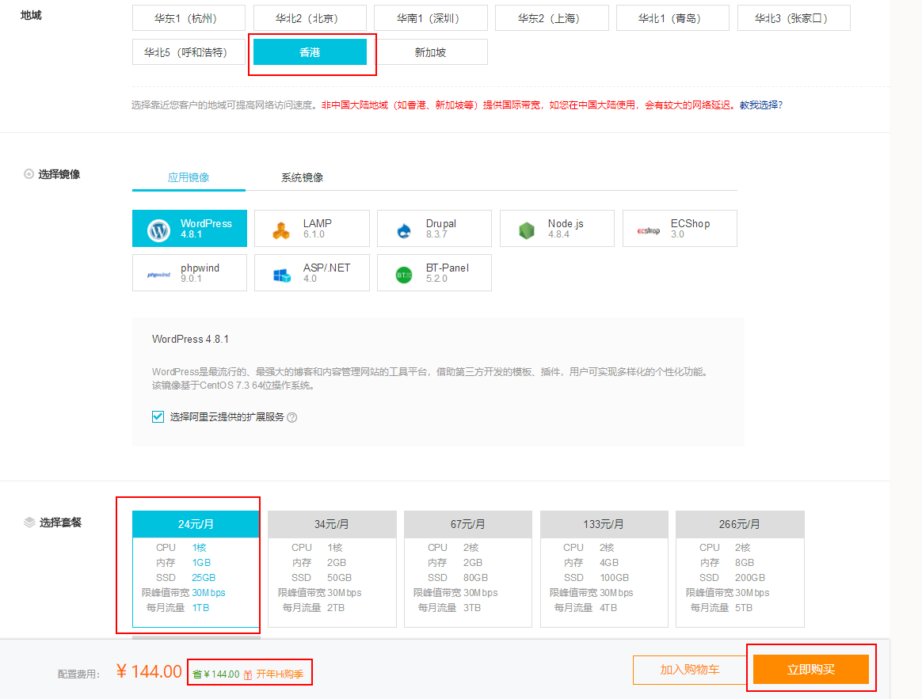Select region 华北1（青岛）

click(672, 18)
